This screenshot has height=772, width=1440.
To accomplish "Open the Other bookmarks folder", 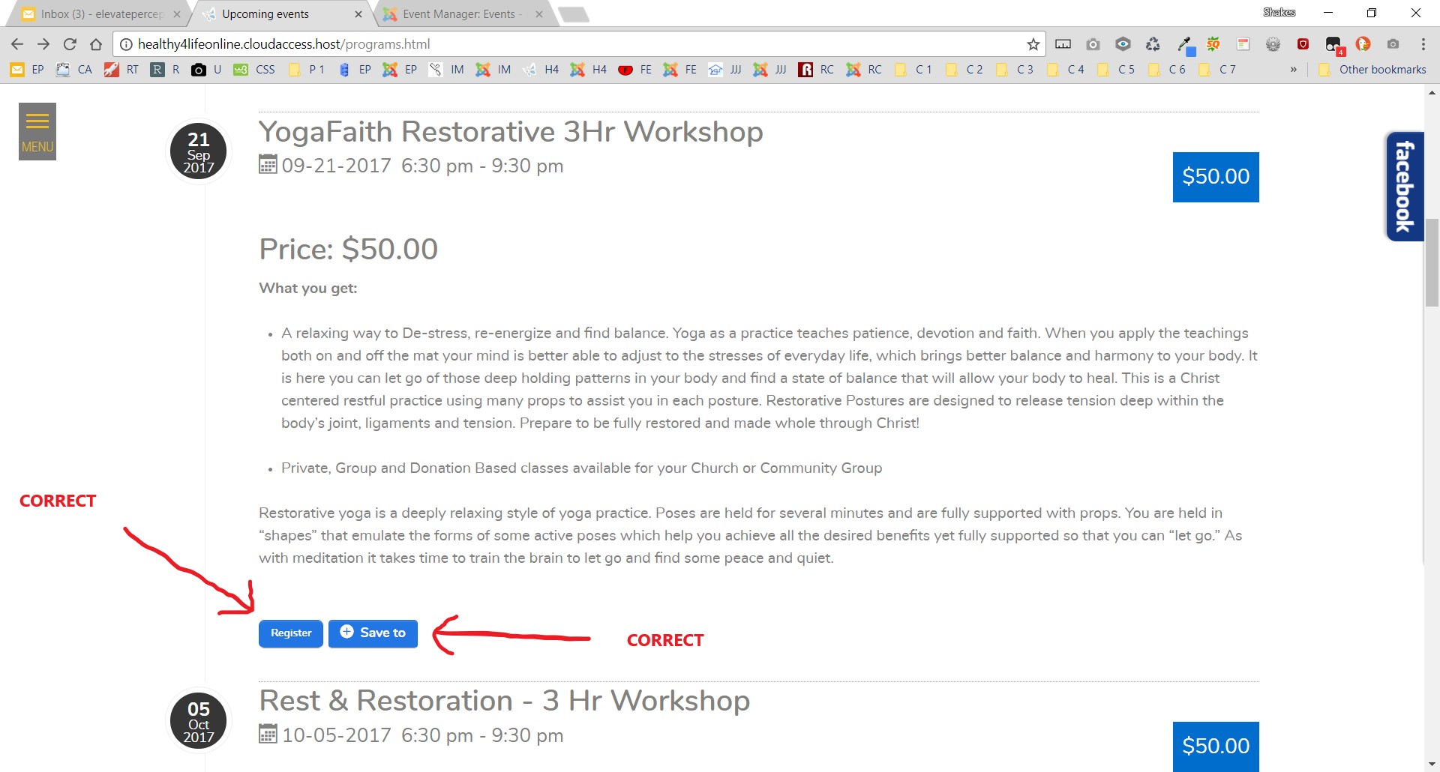I will [x=1372, y=70].
